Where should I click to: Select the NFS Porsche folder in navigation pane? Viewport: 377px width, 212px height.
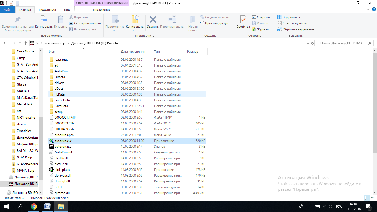26,118
